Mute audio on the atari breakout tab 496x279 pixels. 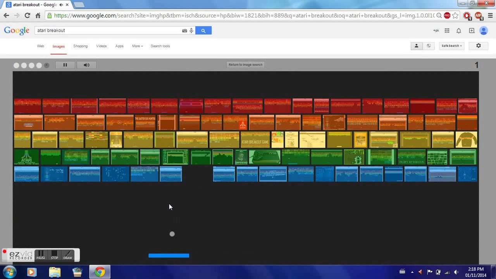tap(61, 5)
